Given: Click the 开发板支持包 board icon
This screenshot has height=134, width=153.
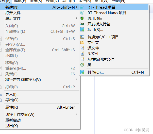Looking at the screenshot, I should pyautogui.click(x=82, y=24).
